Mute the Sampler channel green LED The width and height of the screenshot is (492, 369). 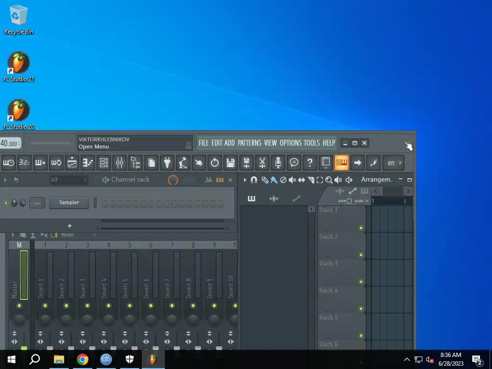[x=6, y=203]
